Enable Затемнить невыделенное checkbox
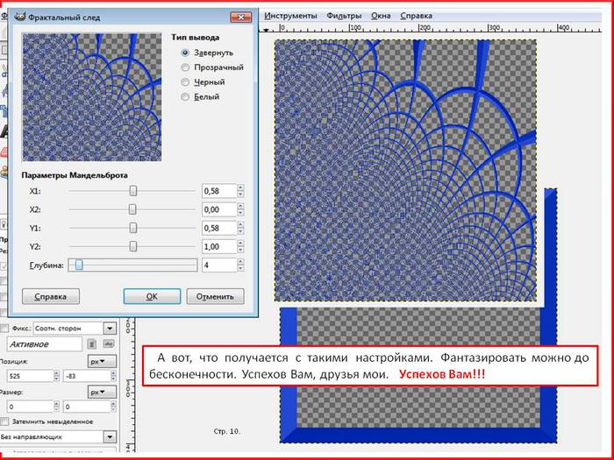The image size is (614, 460). pos(4,421)
